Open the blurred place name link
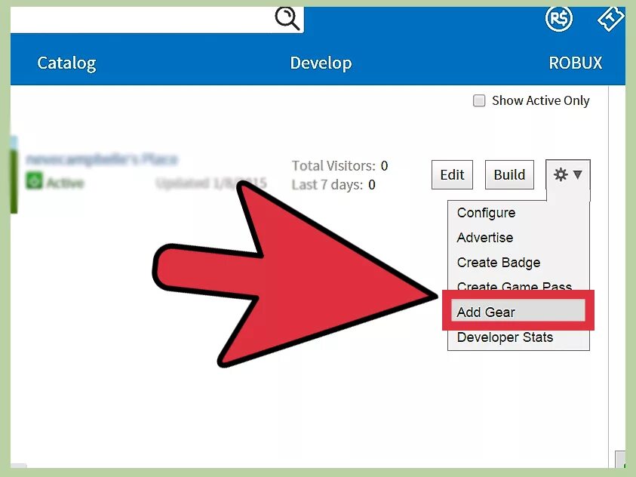Image resolution: width=636 pixels, height=477 pixels. coord(102,159)
